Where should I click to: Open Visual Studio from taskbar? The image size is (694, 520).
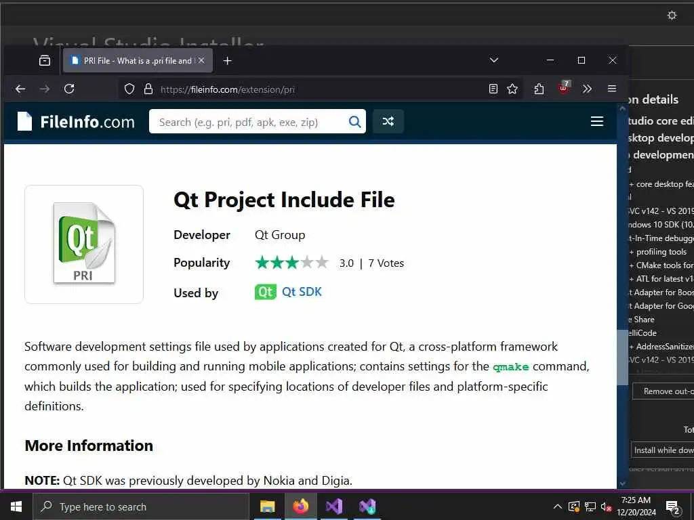point(334,506)
